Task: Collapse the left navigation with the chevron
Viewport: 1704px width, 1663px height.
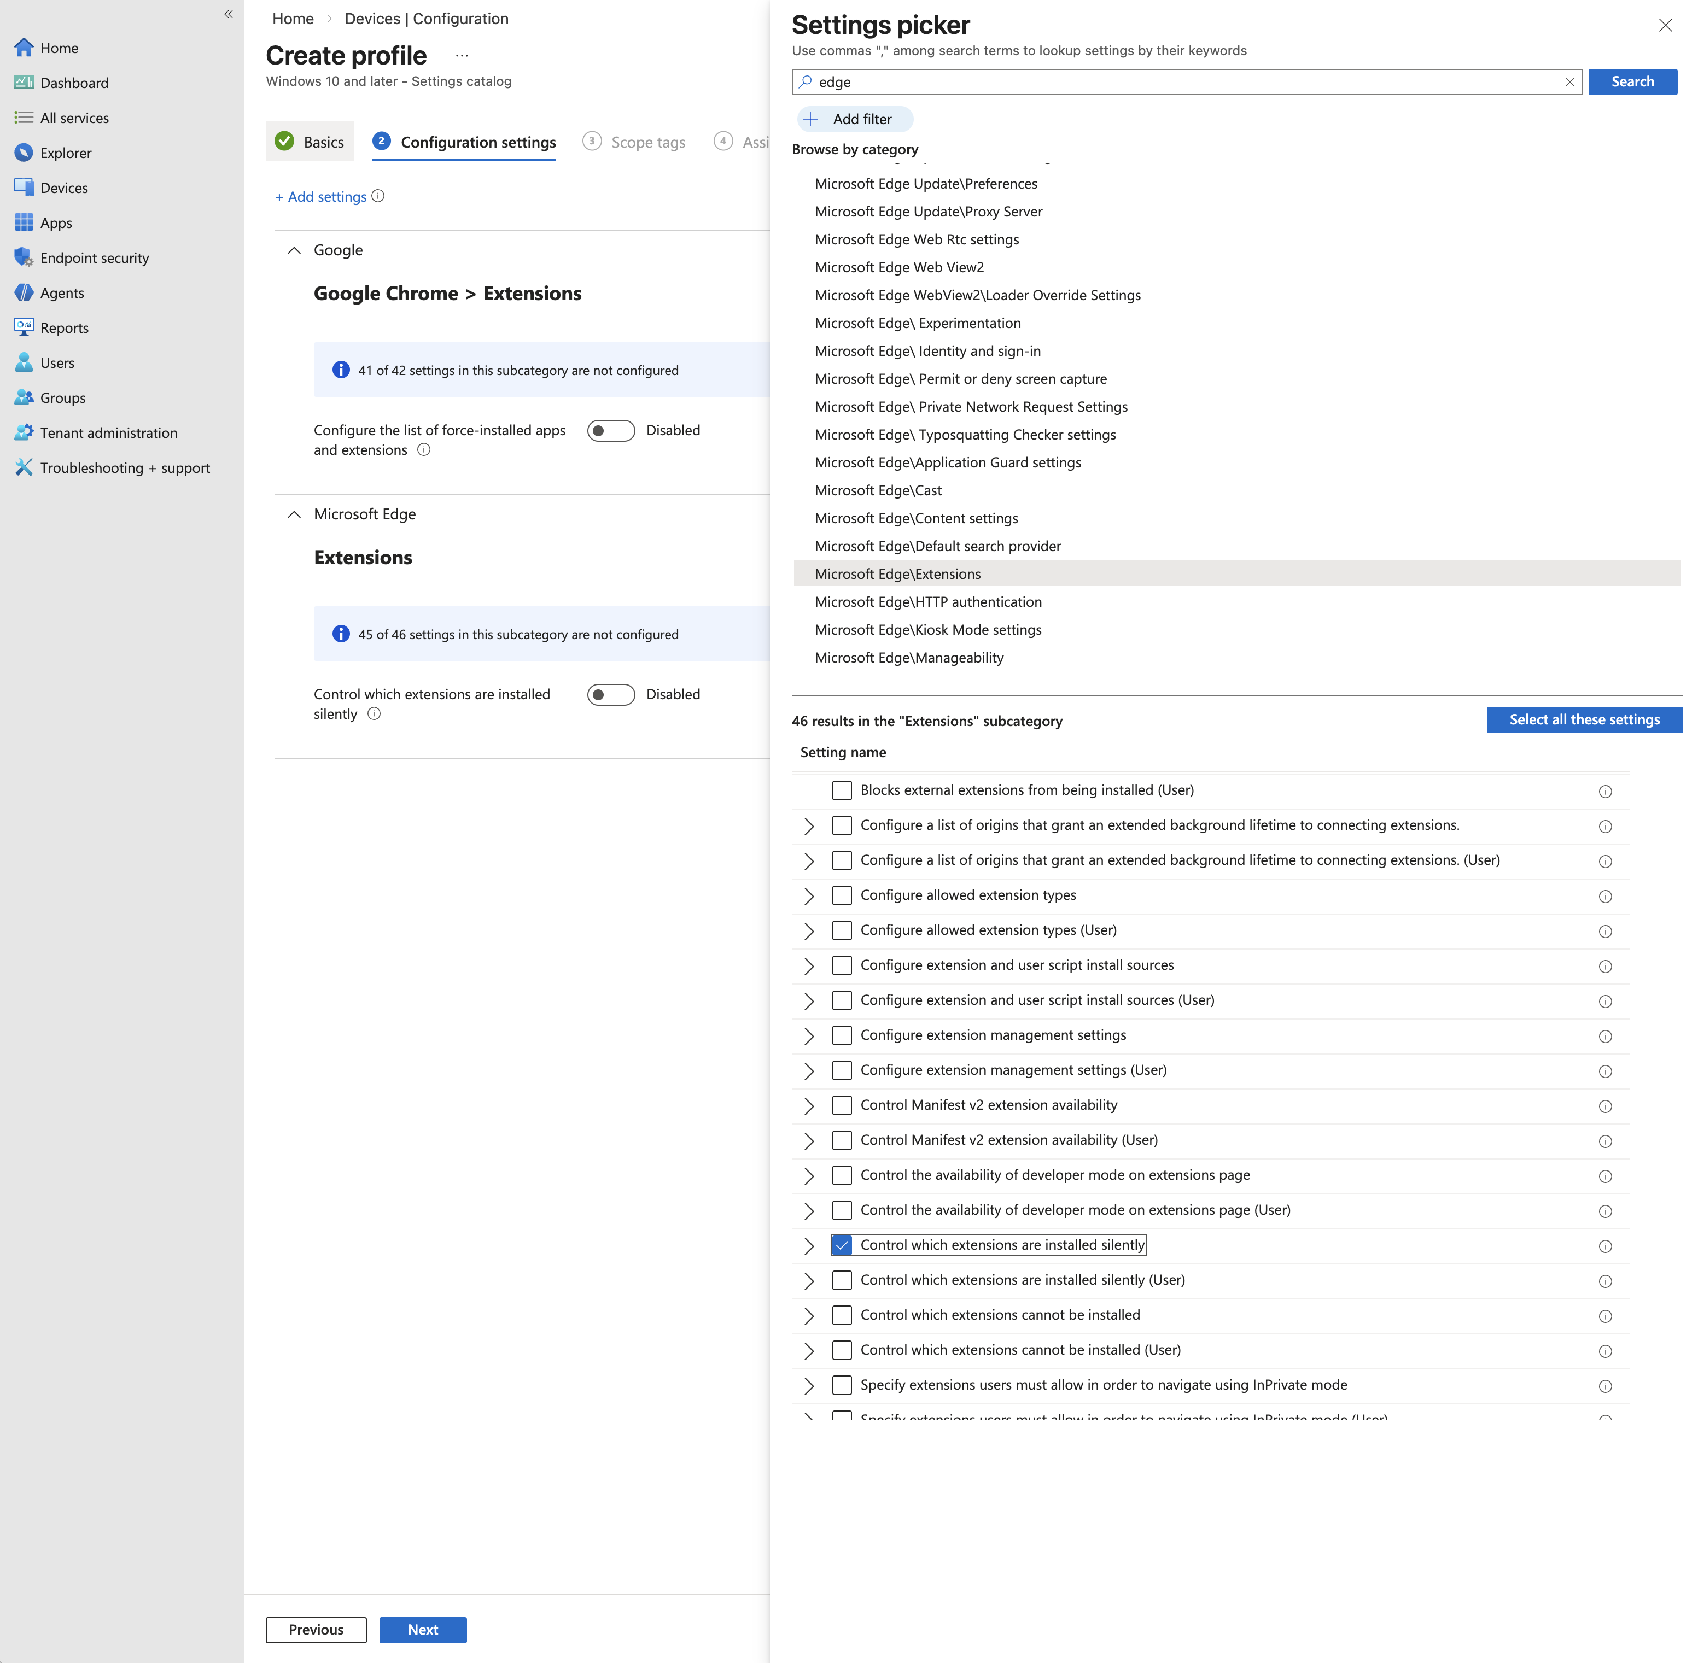Action: pos(228,14)
